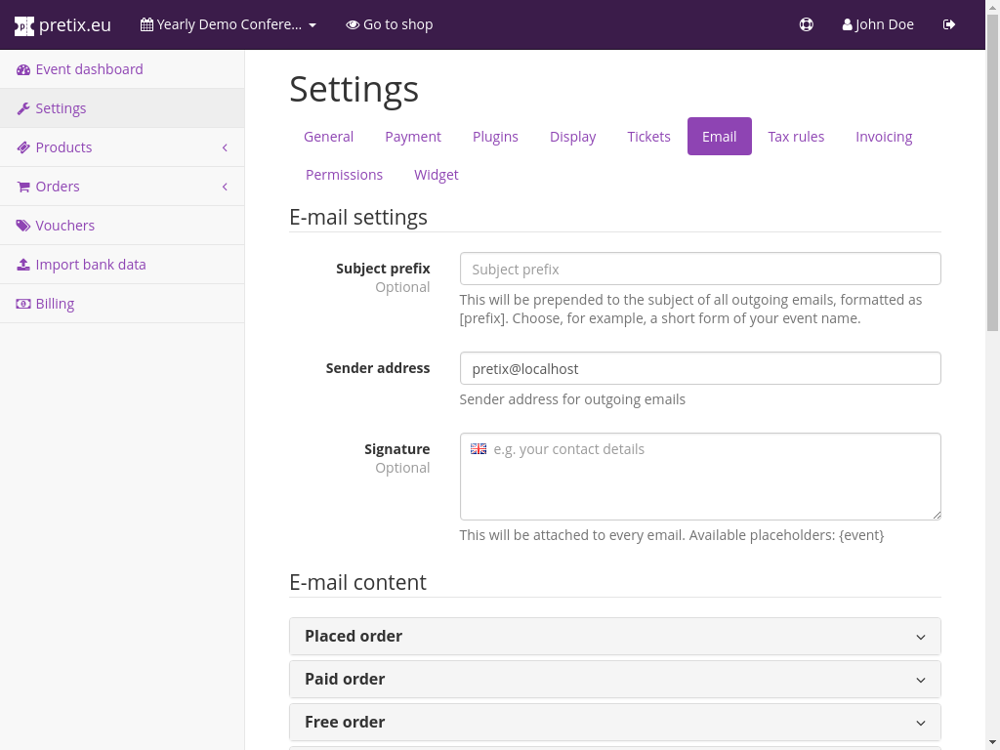Click the Products ticket icon
The image size is (1000, 750).
(x=23, y=147)
